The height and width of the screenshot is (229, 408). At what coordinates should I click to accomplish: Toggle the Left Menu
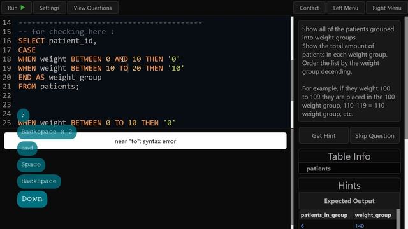346,8
